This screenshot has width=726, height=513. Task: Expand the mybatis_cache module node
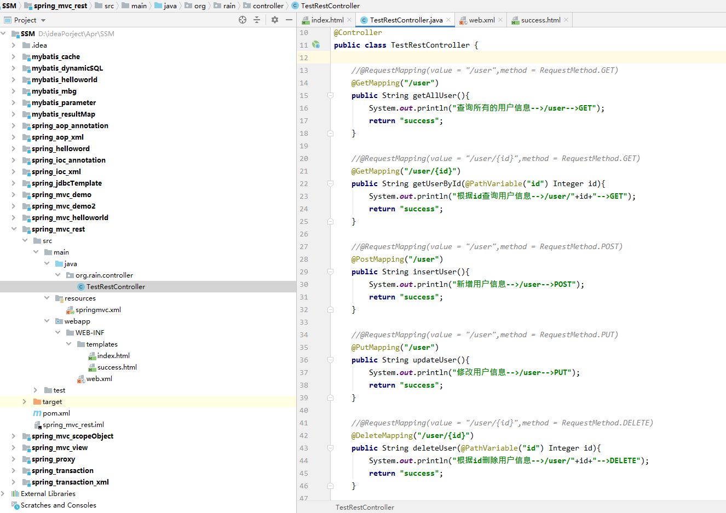[12, 56]
